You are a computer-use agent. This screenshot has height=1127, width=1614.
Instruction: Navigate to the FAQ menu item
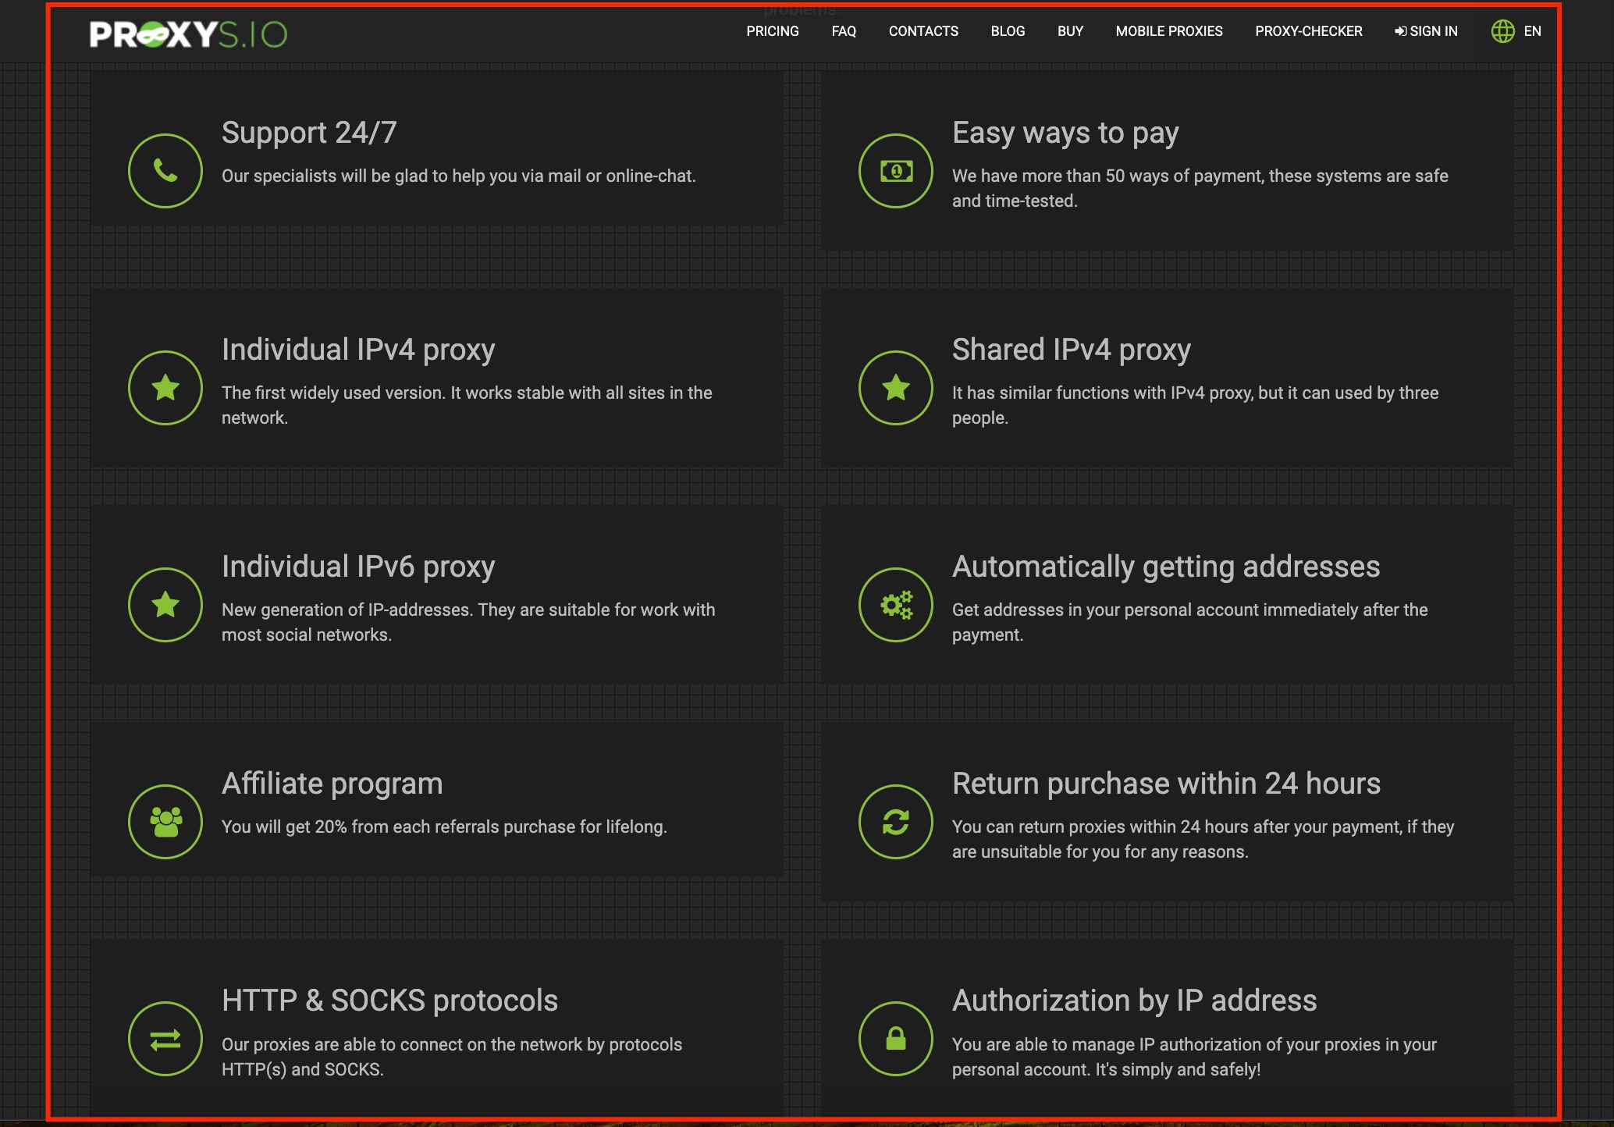(844, 30)
